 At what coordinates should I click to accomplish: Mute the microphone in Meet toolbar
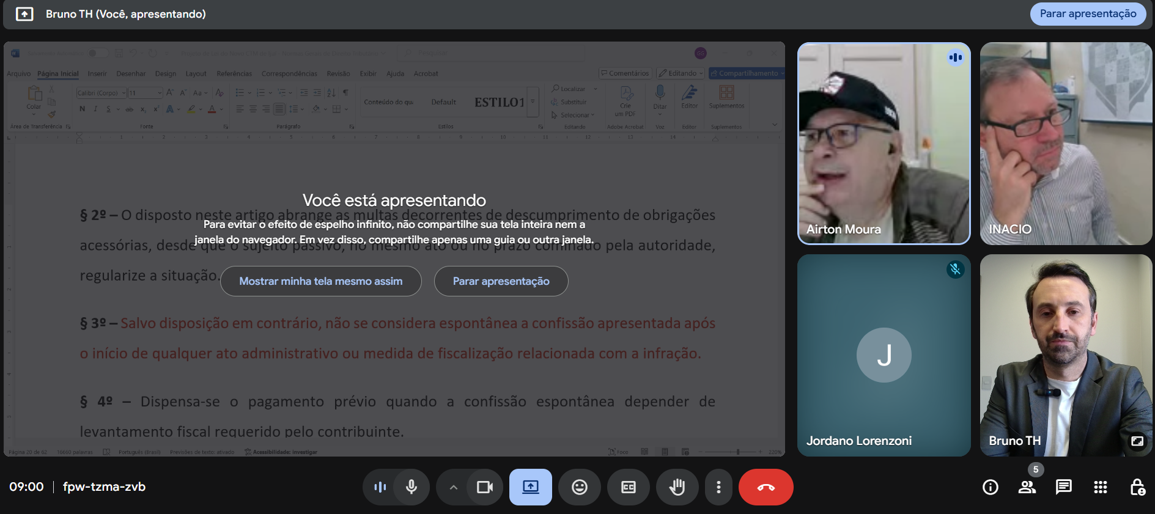pyautogui.click(x=411, y=487)
